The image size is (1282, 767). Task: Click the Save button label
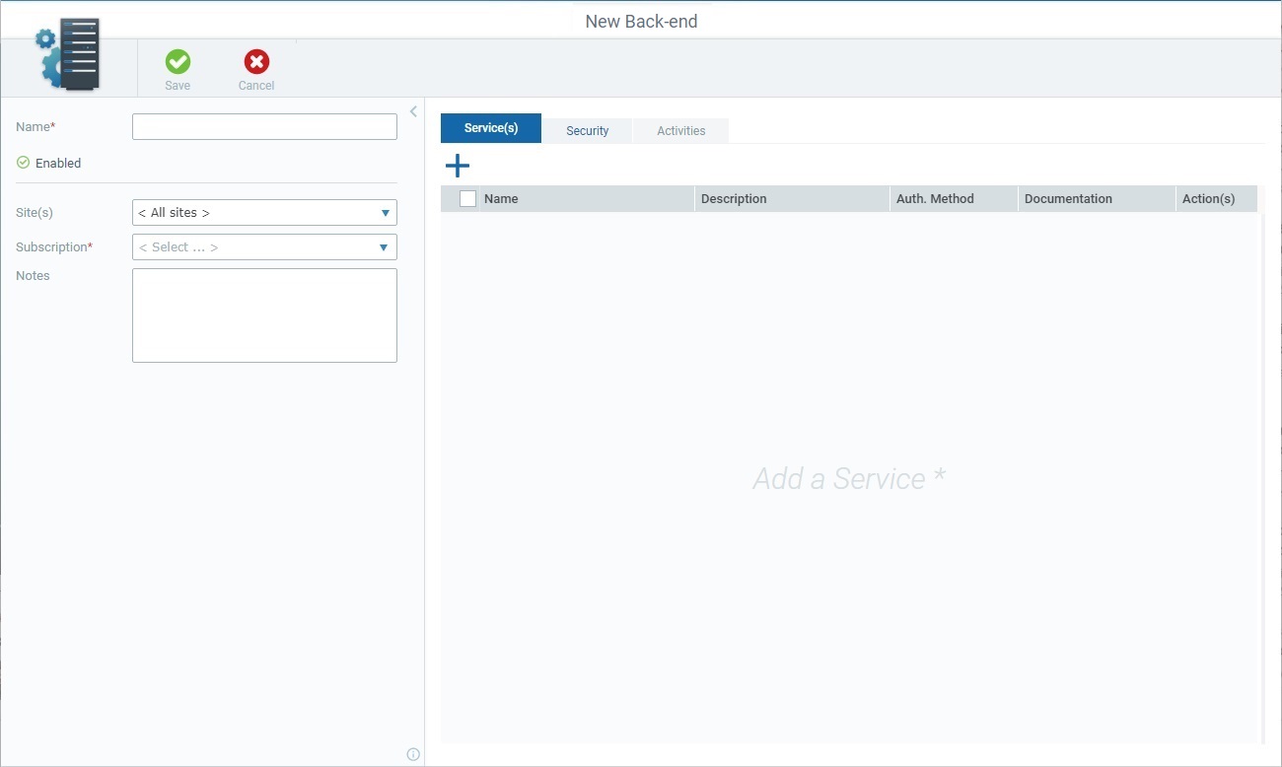pos(178,85)
